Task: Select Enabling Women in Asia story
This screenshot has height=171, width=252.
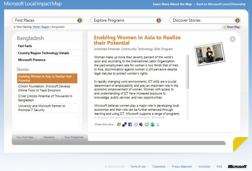Action: (x=47, y=79)
